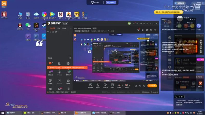Click the room number 9273414
The image size is (205, 115).
(x=104, y=31)
